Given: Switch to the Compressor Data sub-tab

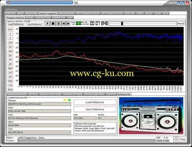Looking at the screenshot, I should point(43,18).
